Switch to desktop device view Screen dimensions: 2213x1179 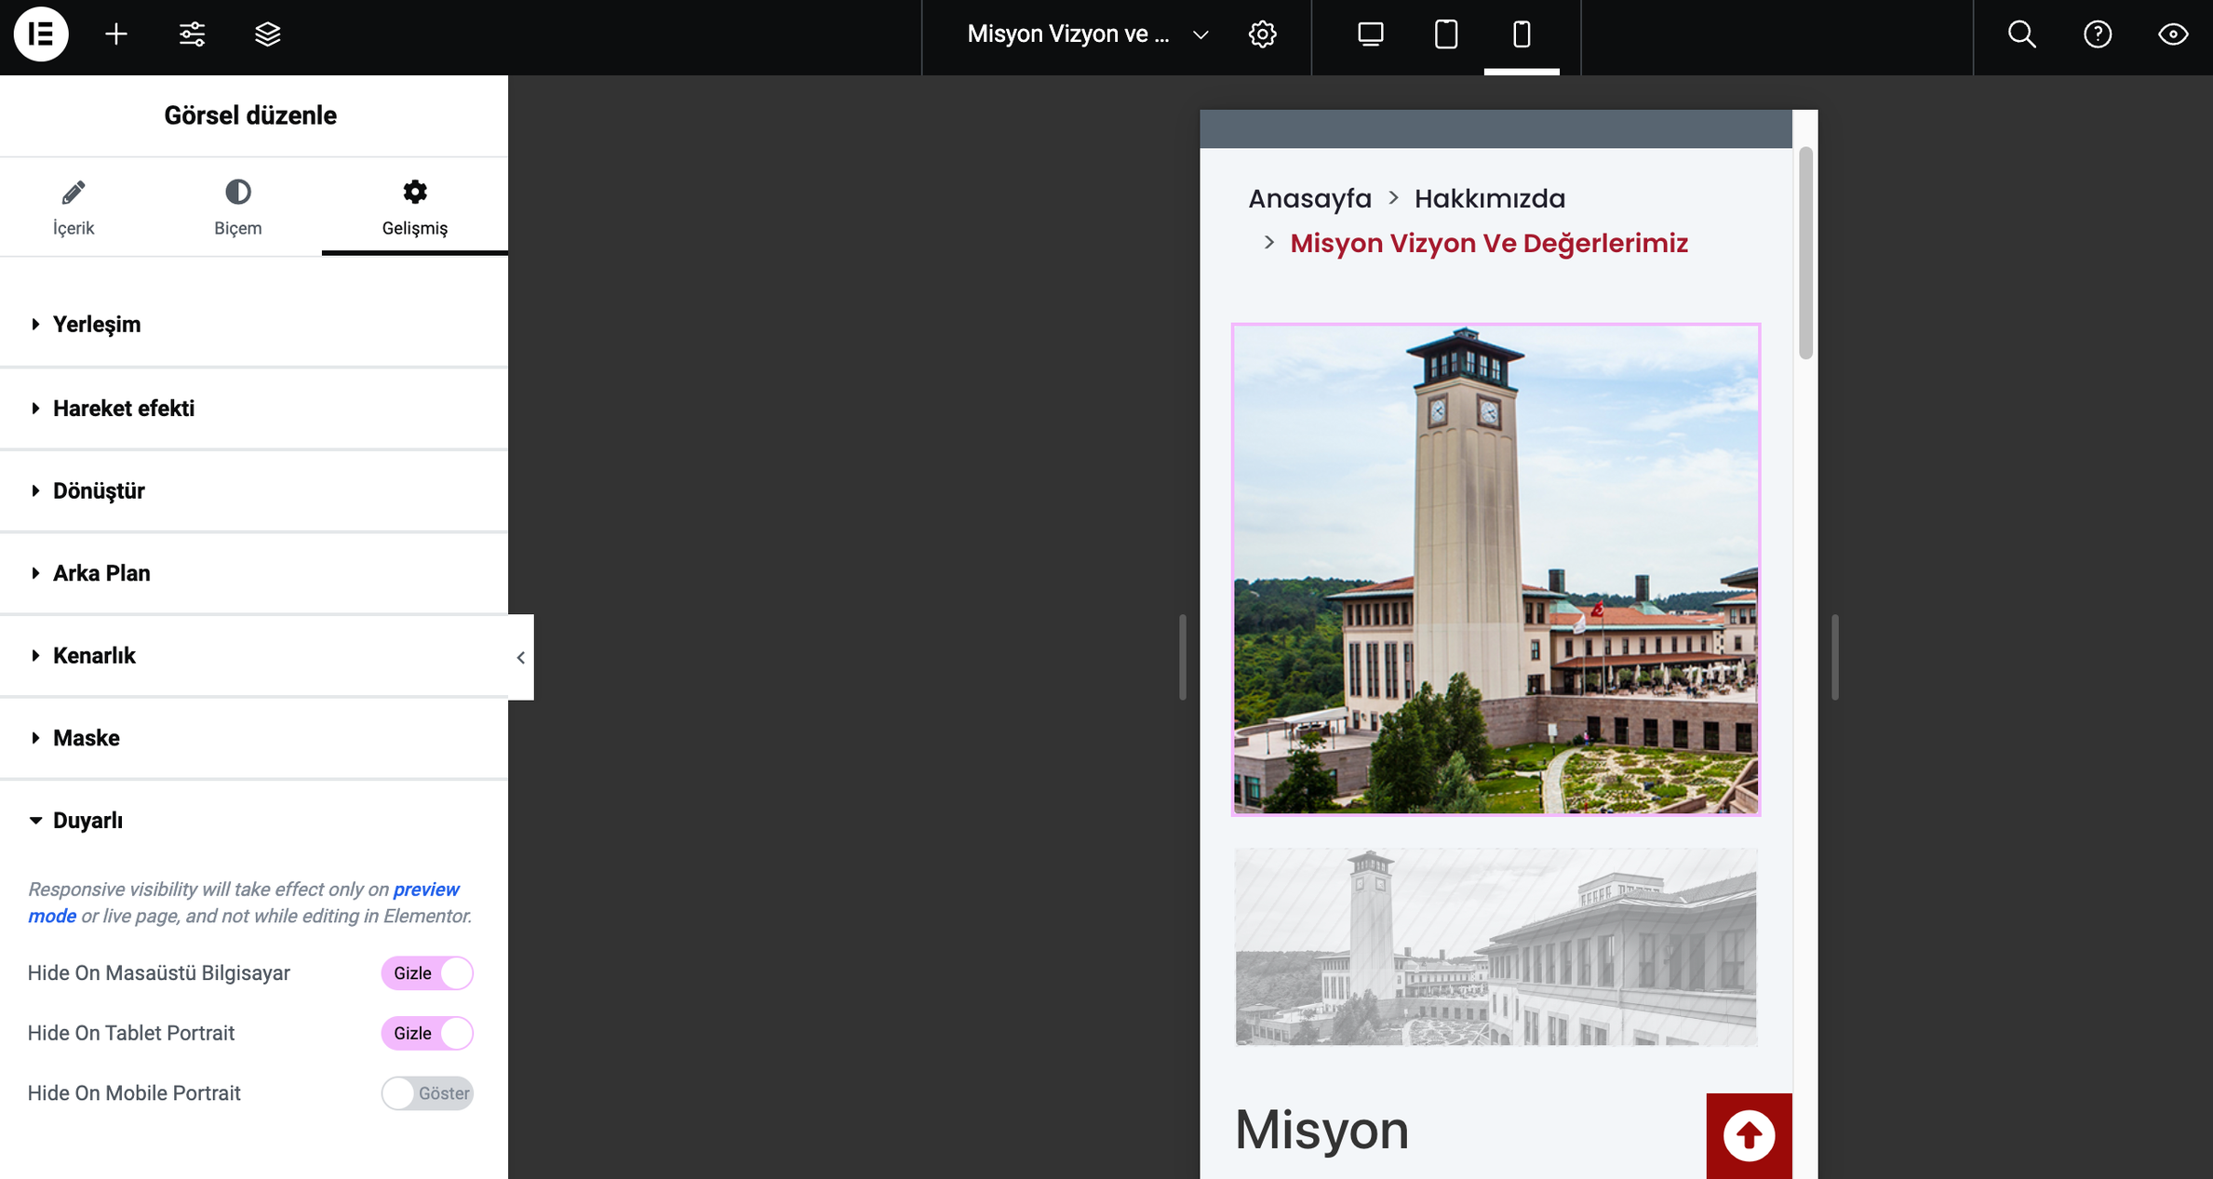click(x=1370, y=34)
